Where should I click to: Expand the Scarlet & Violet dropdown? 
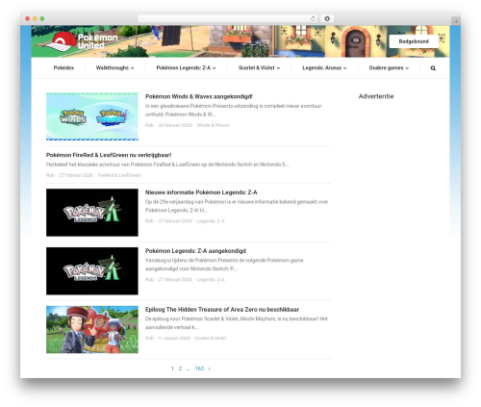tap(259, 67)
